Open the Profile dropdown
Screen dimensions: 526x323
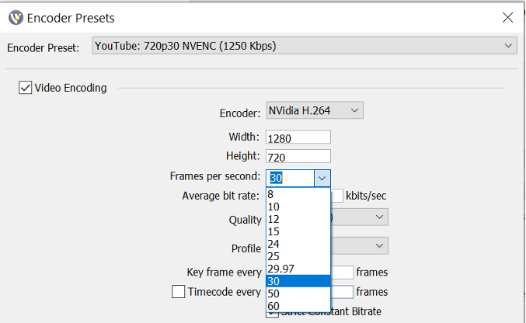pyautogui.click(x=359, y=246)
